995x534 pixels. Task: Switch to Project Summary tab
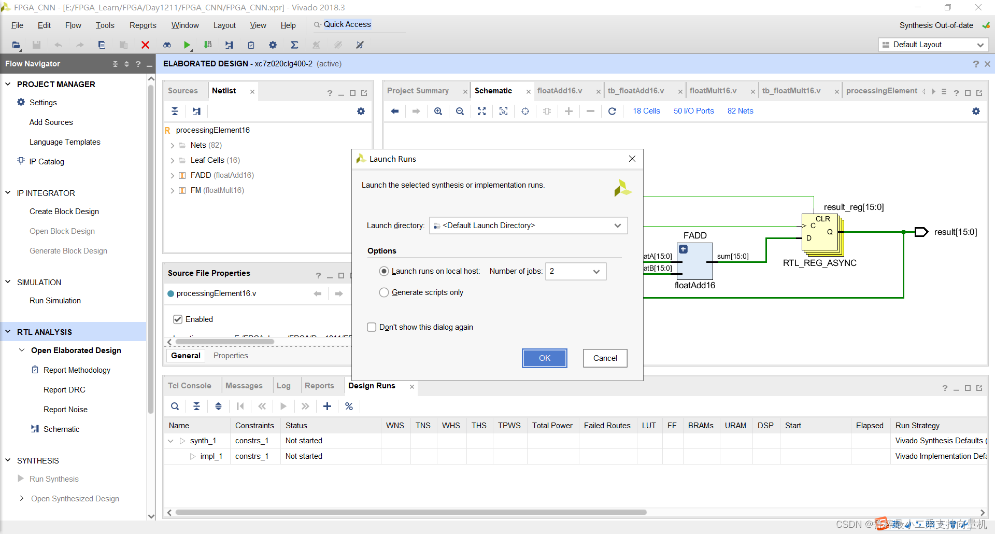(418, 91)
